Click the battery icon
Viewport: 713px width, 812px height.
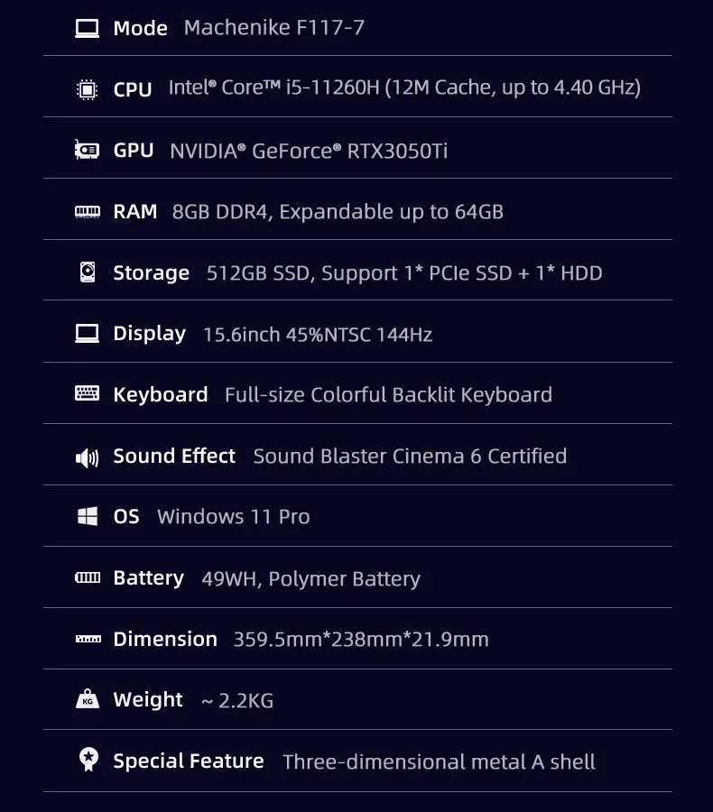pos(88,577)
